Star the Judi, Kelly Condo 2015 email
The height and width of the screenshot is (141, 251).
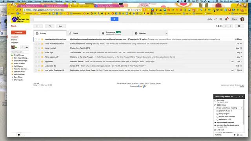pyautogui.click(x=39, y=66)
